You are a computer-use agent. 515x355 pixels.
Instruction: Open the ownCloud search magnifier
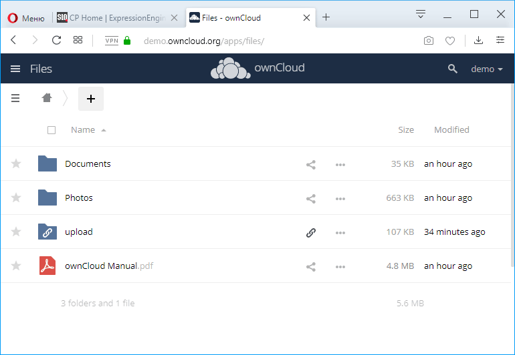(453, 69)
